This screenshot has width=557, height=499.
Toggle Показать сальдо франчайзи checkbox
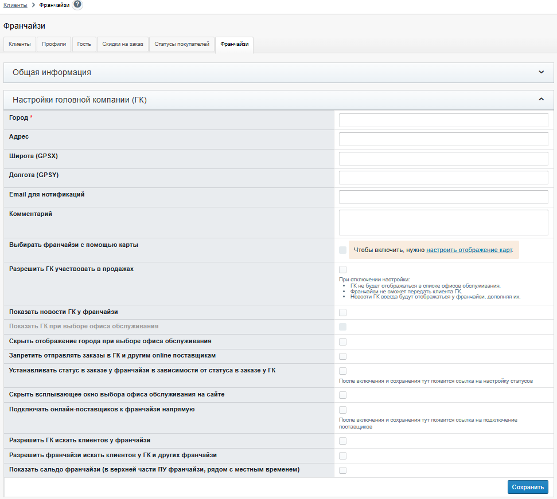[x=342, y=470]
